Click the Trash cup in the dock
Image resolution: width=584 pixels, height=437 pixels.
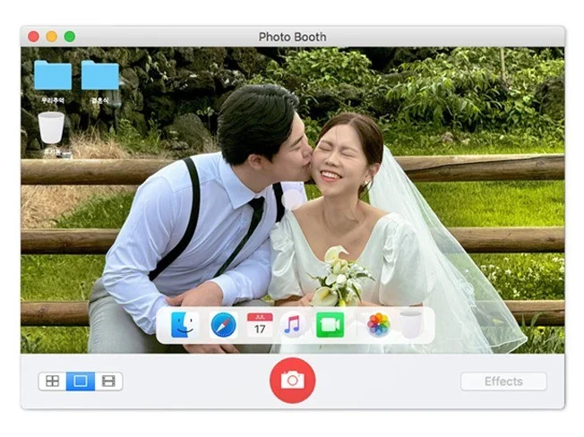[x=410, y=323]
